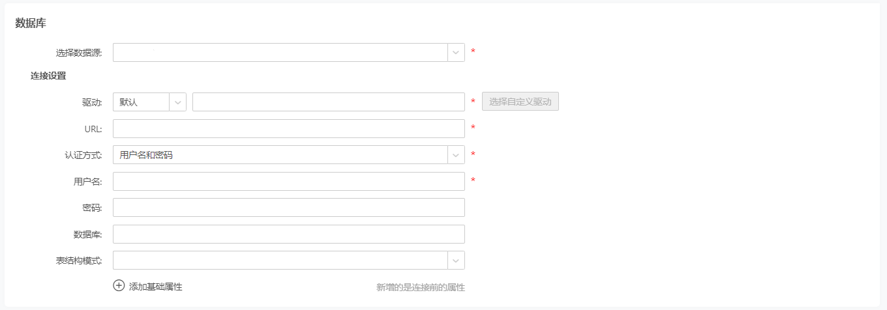Image resolution: width=887 pixels, height=310 pixels.
Task: Click the 选择自定义驱动 button
Action: [520, 102]
